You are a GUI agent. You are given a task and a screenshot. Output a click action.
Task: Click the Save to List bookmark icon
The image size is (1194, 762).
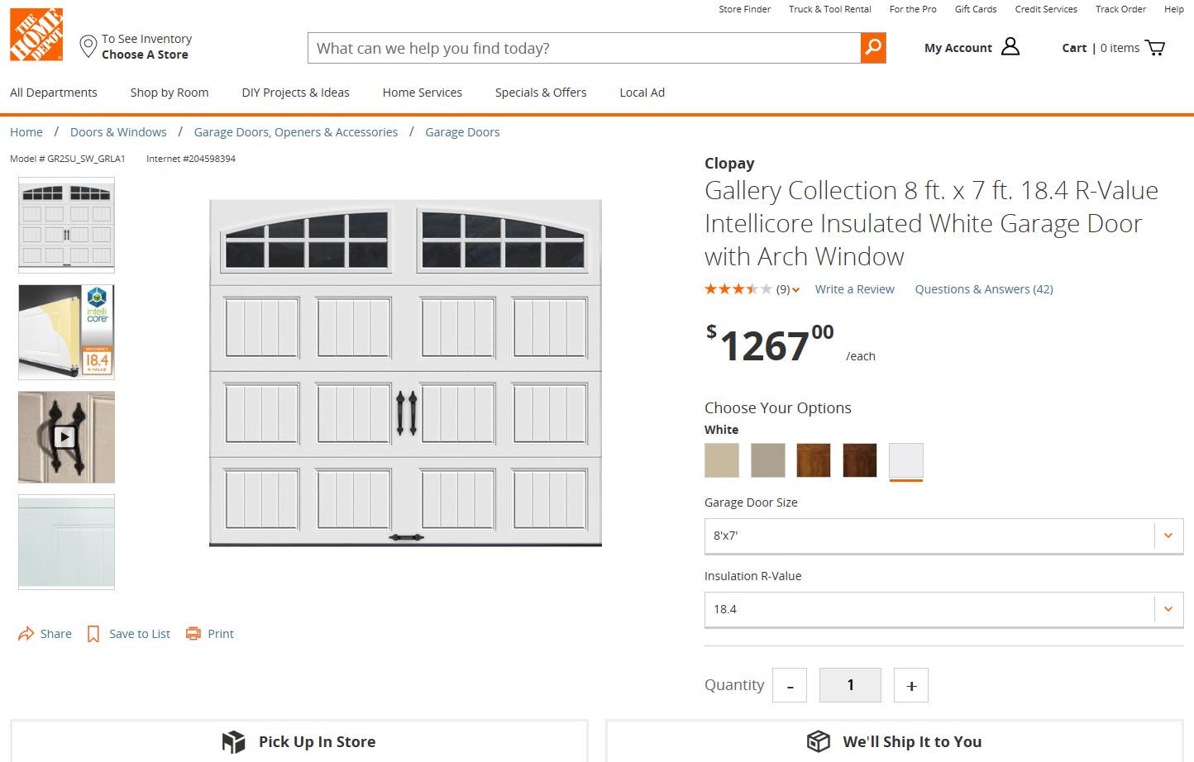point(93,634)
